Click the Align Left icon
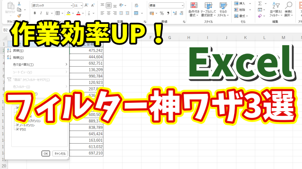 [x=102, y=13]
